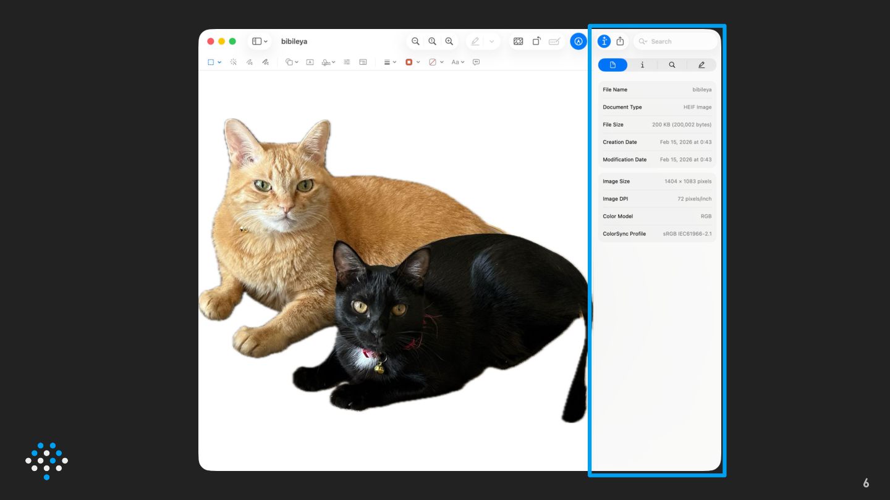The height and width of the screenshot is (500, 890).
Task: Open the text style Aa dropdown
Action: click(x=457, y=62)
